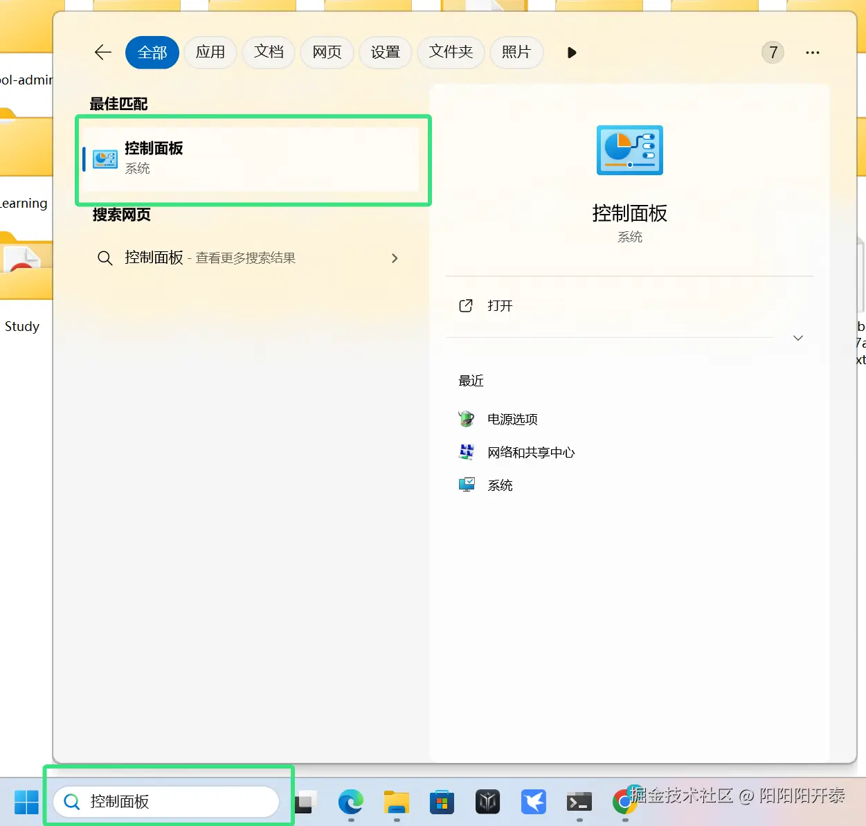Open recent item 系统
Screen dimensions: 866x826
click(500, 486)
